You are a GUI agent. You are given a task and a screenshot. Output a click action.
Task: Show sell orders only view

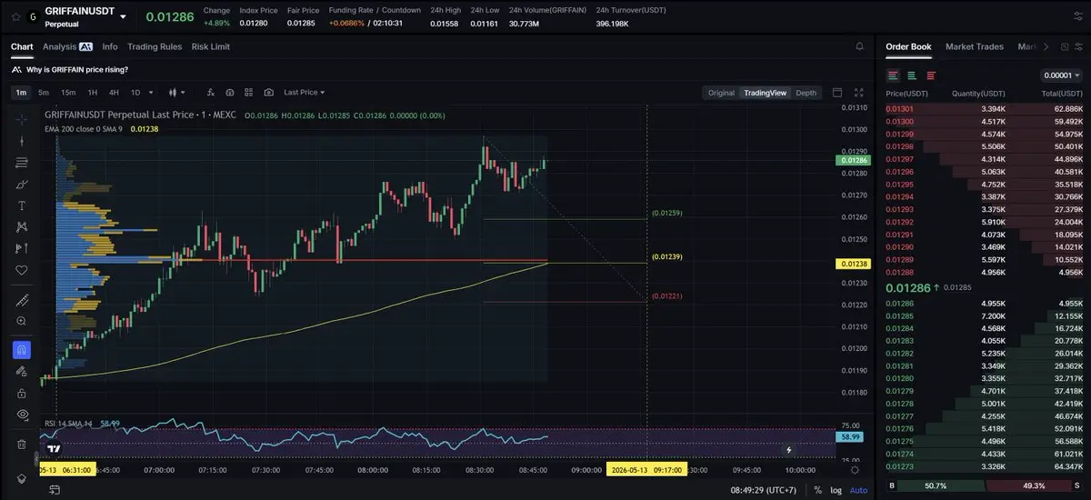click(x=930, y=75)
